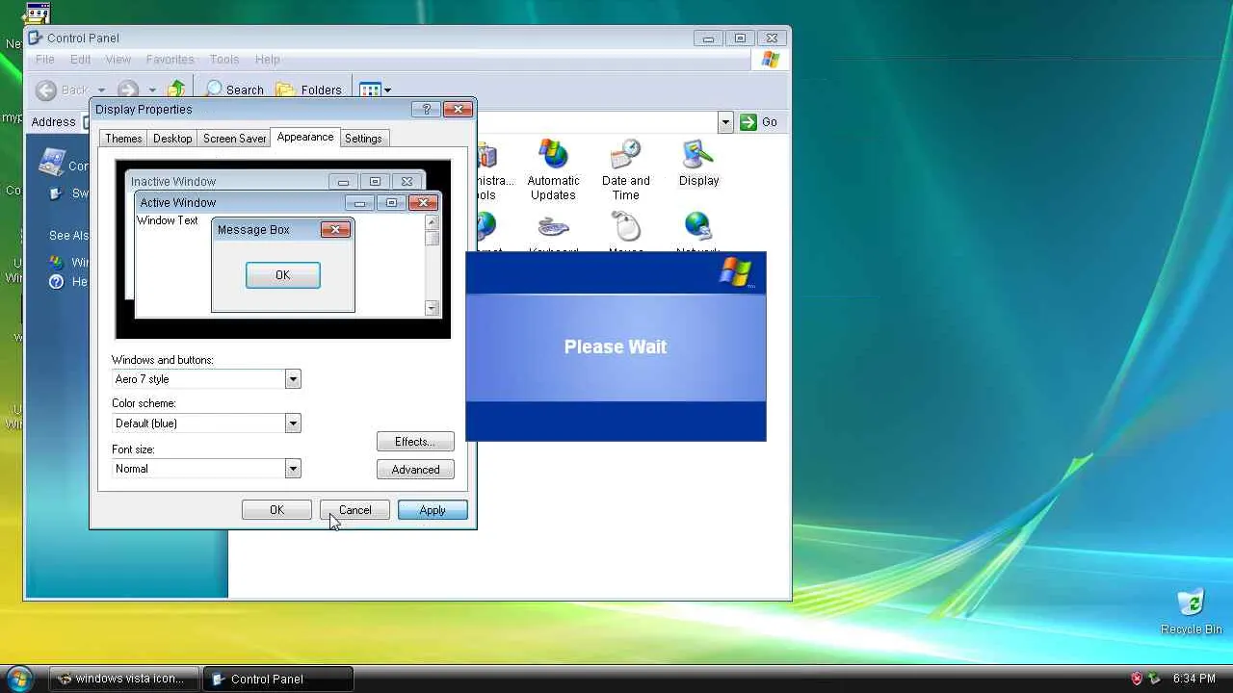Cancel the Display Properties dialog
The image size is (1233, 693).
click(354, 510)
